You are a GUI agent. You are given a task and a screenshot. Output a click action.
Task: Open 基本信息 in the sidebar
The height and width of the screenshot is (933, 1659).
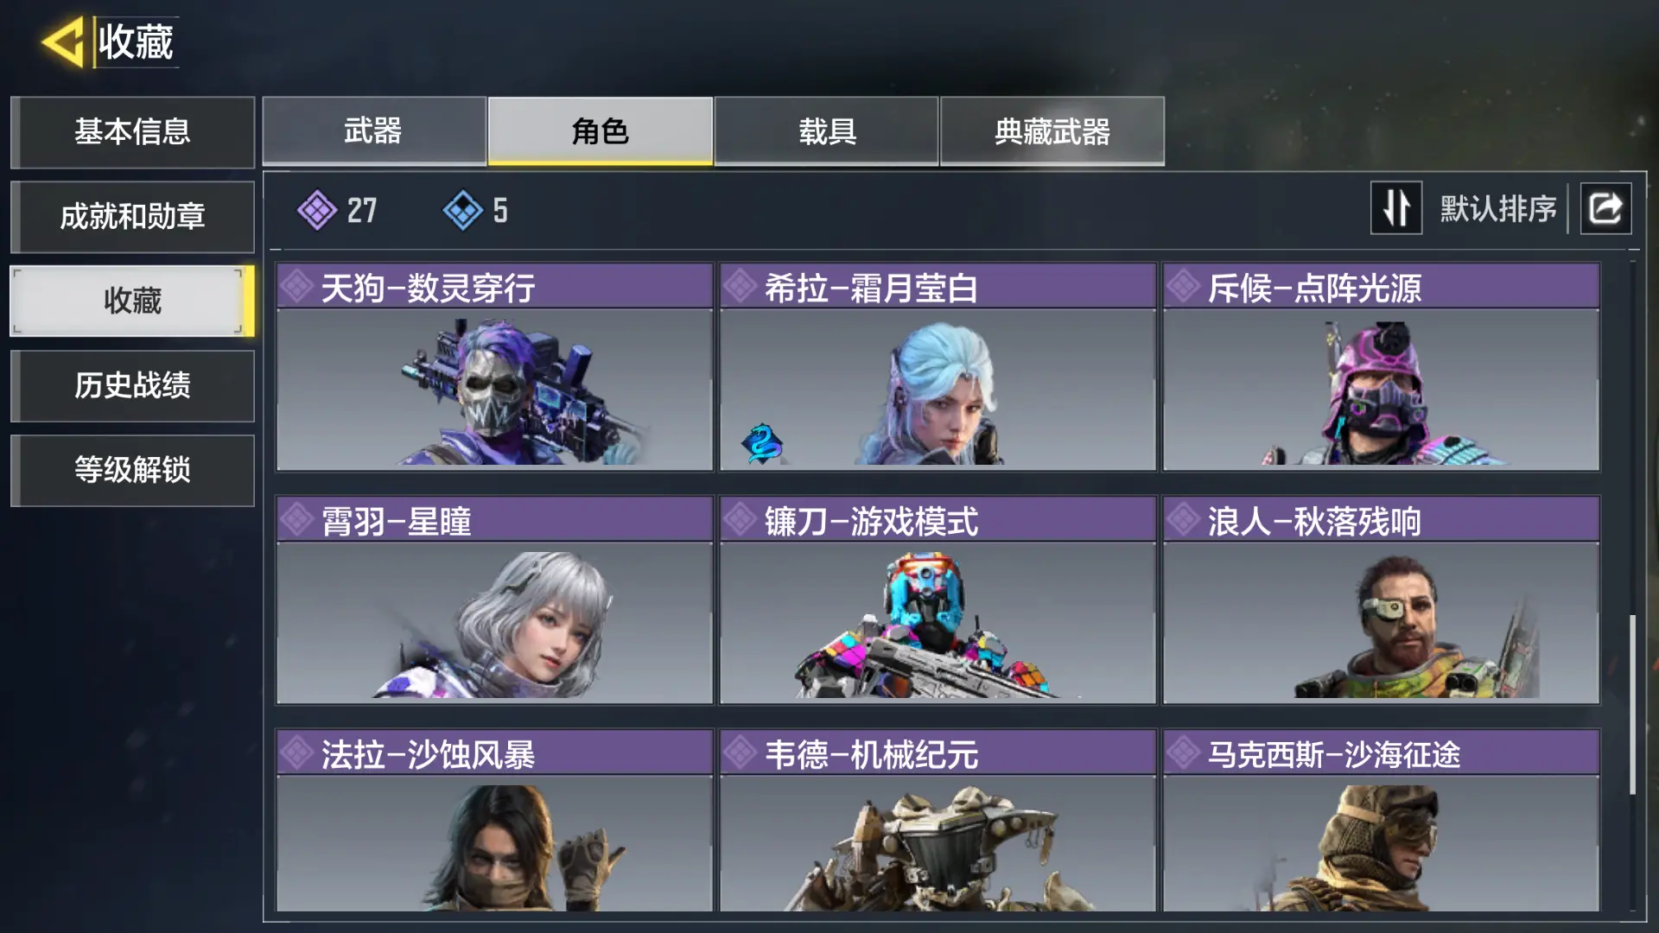(x=132, y=131)
